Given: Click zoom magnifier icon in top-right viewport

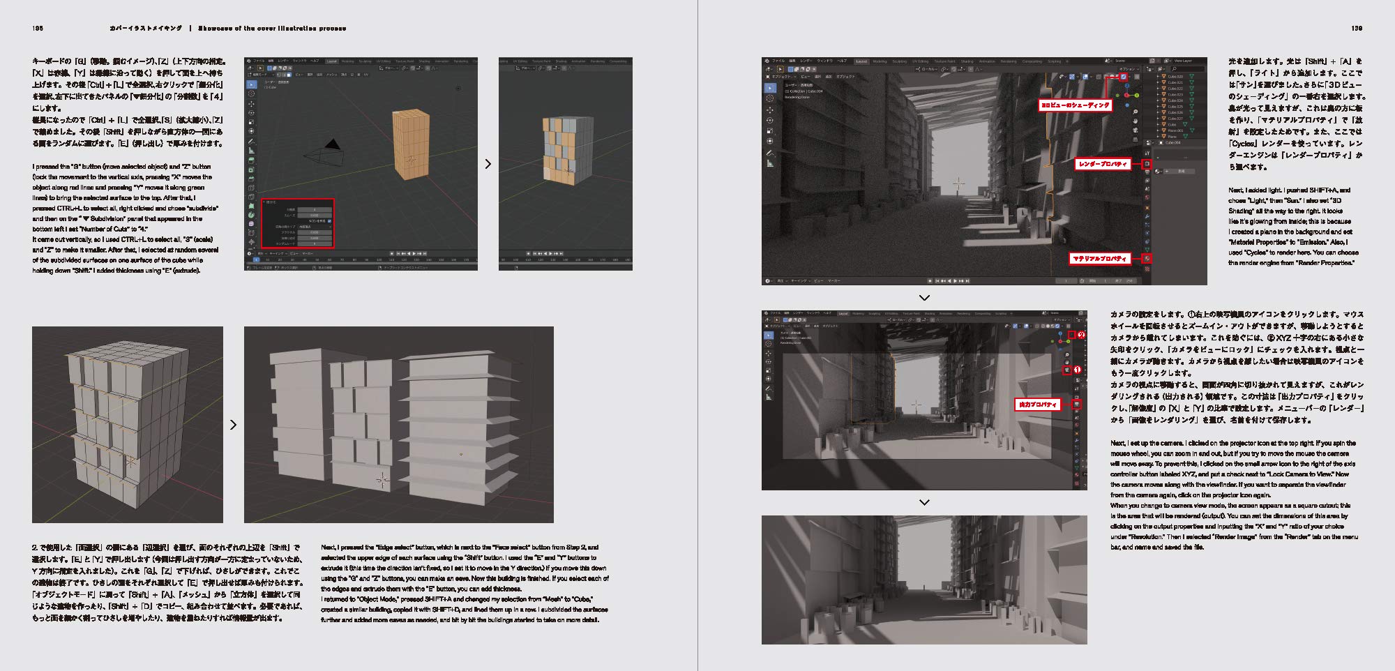Looking at the screenshot, I should tap(1136, 112).
